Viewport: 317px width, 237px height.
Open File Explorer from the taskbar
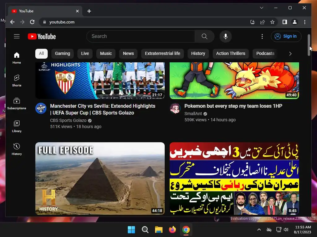point(159,230)
